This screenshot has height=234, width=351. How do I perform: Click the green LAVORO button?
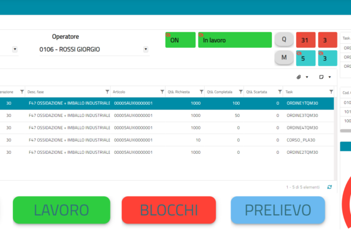click(61, 210)
